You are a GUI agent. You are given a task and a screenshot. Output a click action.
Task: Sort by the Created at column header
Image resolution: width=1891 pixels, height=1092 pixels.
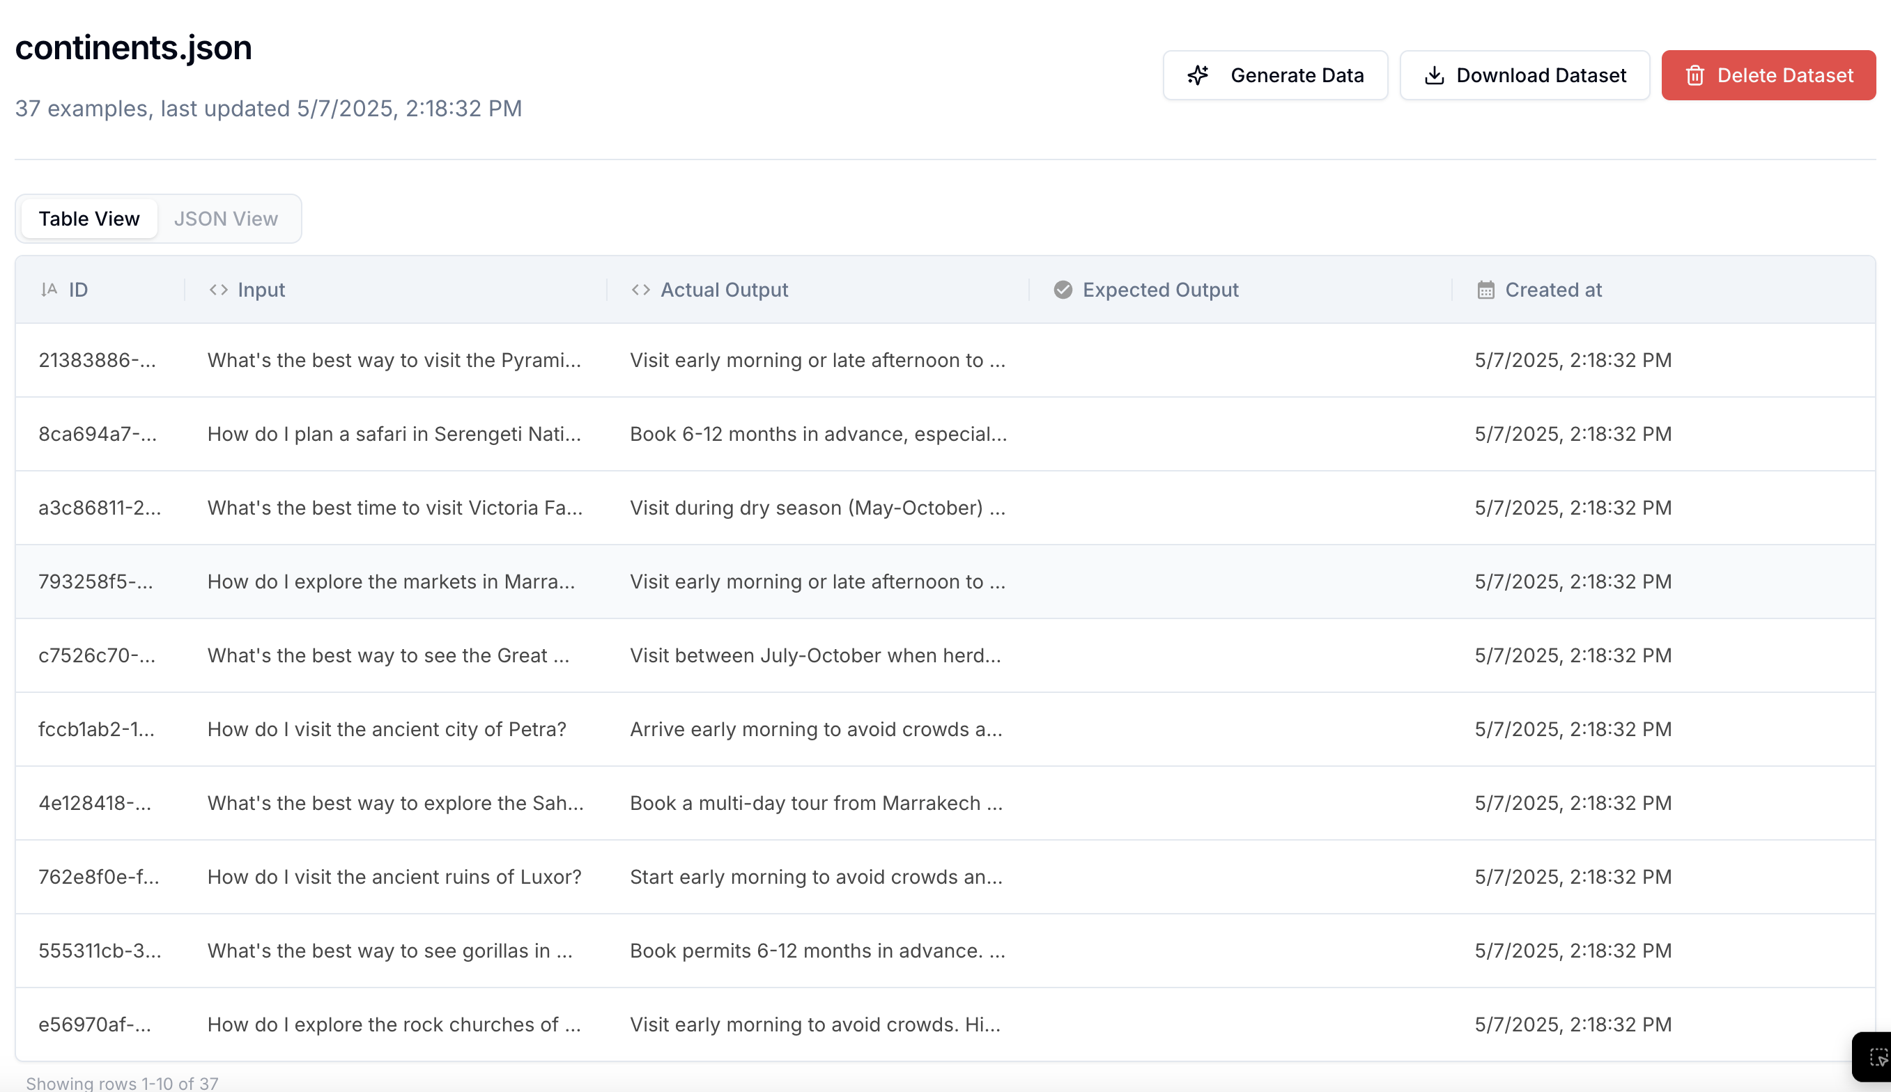click(1552, 290)
